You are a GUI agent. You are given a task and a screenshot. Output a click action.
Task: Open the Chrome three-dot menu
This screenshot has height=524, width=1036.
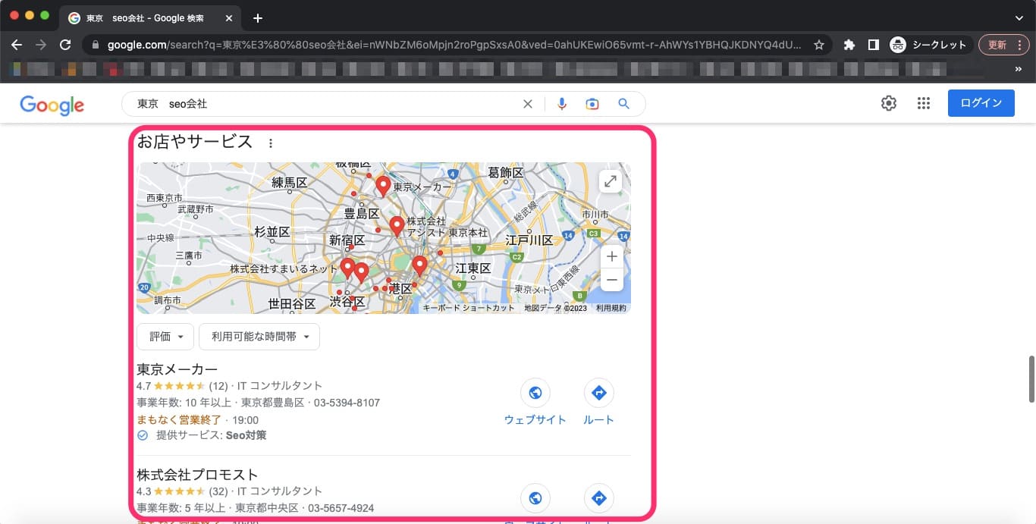pyautogui.click(x=1020, y=45)
